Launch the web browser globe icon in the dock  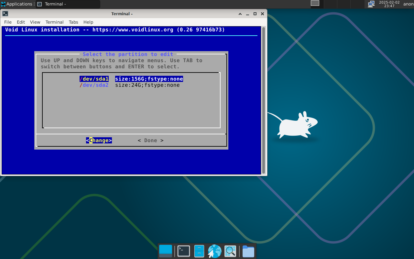tap(214, 251)
